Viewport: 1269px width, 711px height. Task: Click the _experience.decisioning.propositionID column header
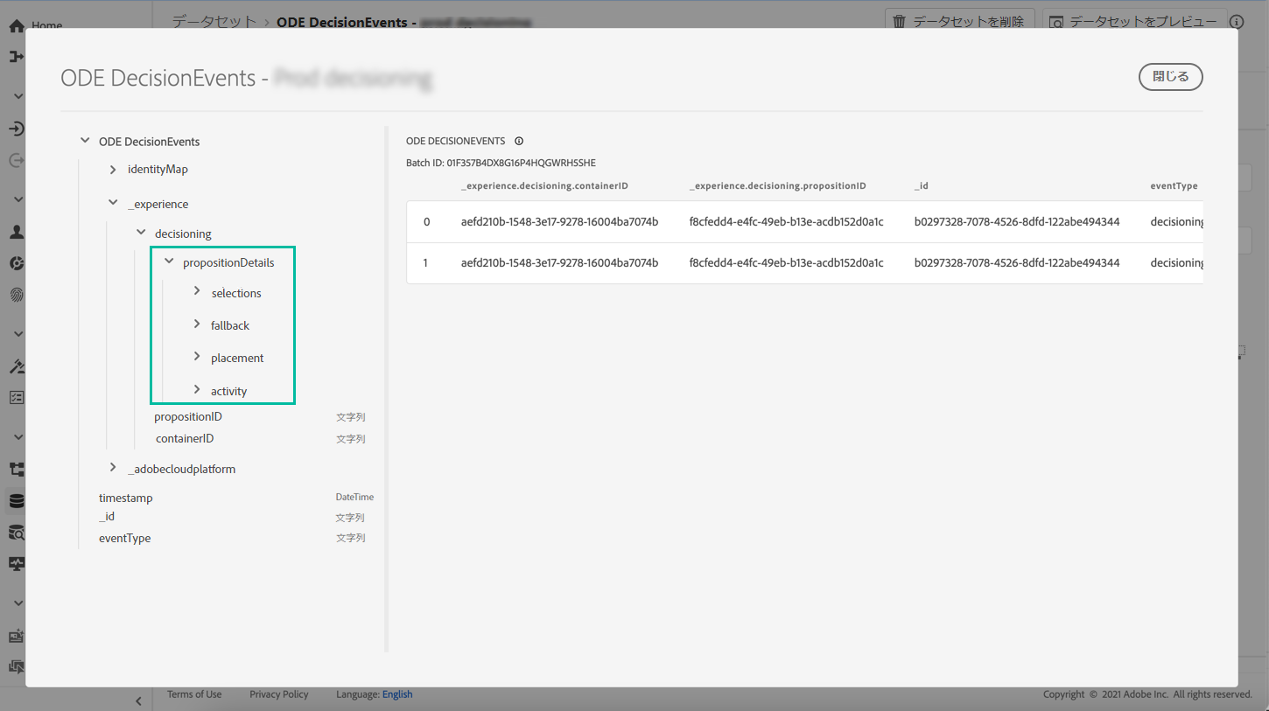[778, 186]
